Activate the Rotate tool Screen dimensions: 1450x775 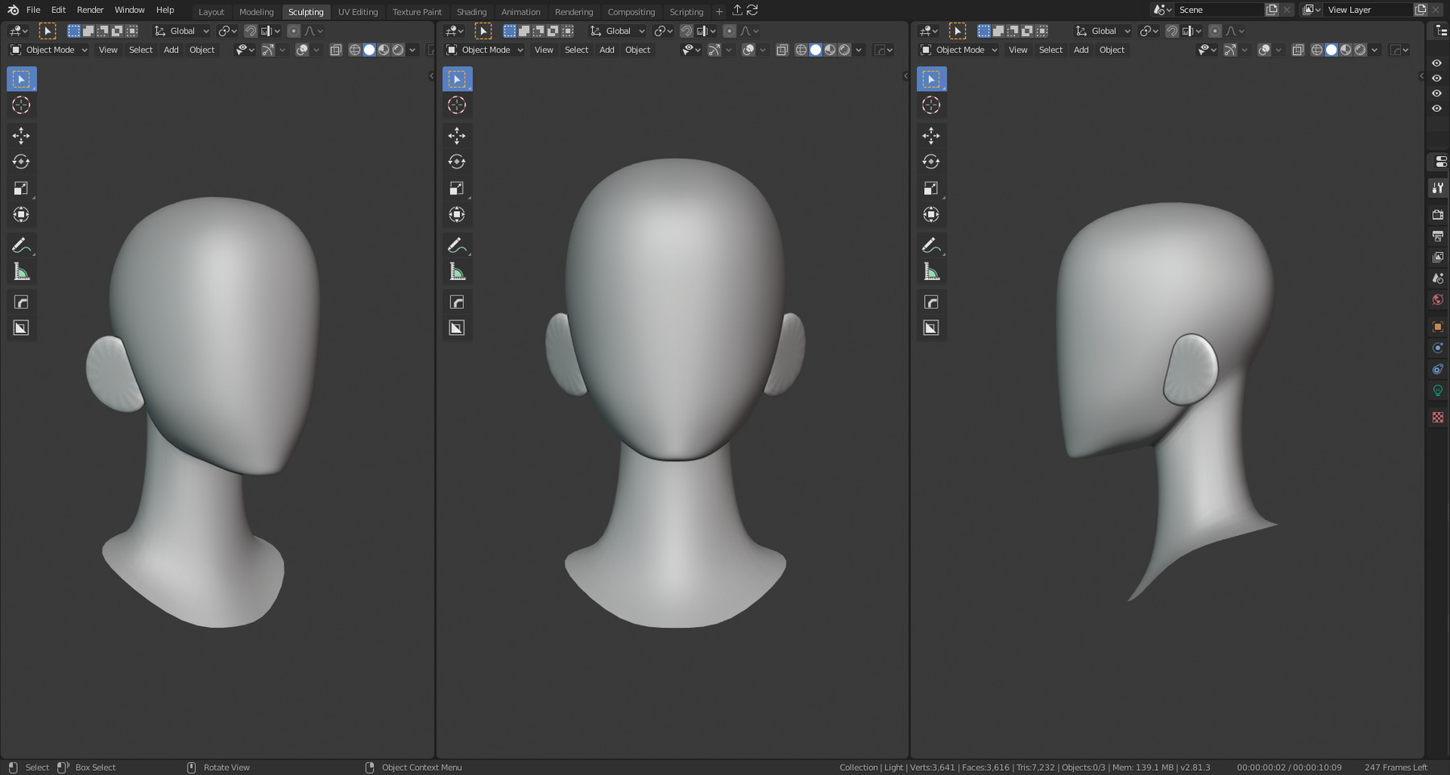[21, 161]
